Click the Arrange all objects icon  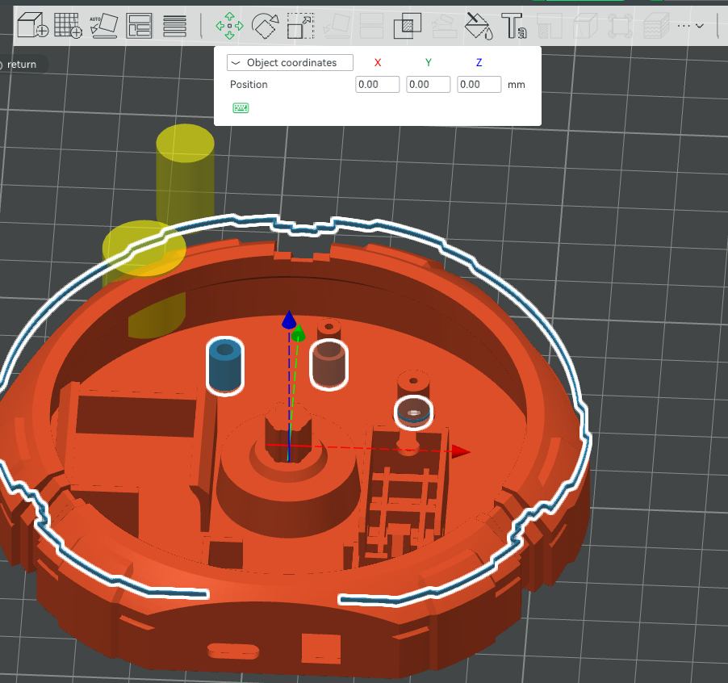pos(140,25)
